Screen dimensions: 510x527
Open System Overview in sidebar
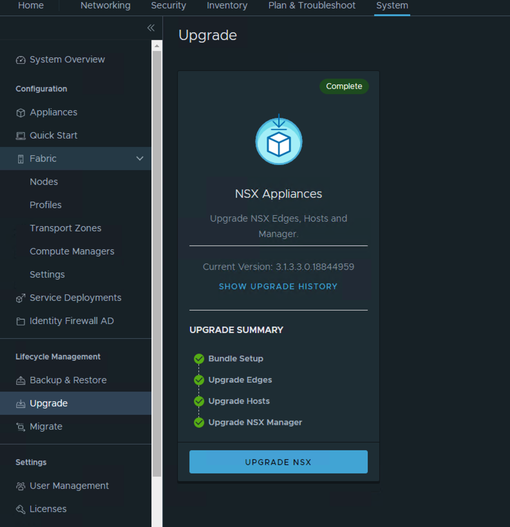pyautogui.click(x=67, y=59)
